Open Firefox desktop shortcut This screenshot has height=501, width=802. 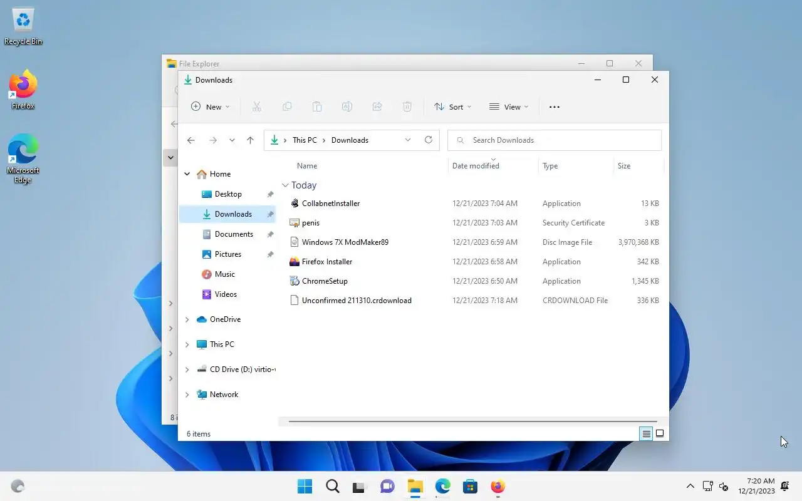pyautogui.click(x=23, y=90)
